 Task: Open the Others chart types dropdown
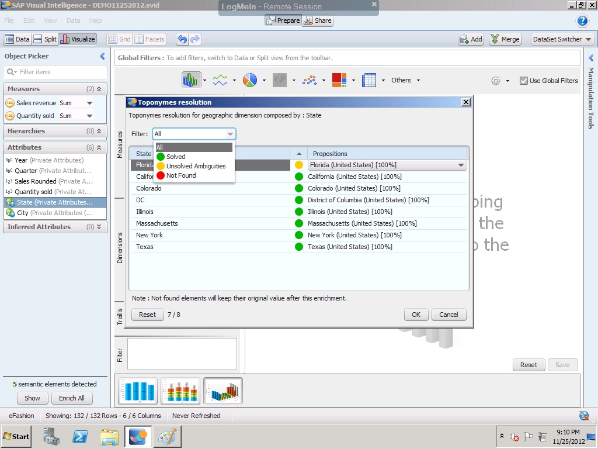click(406, 80)
